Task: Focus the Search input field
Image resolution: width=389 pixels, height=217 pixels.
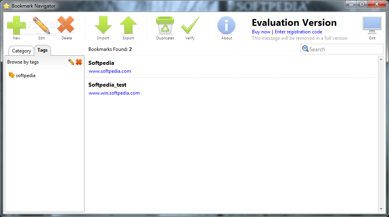Action: point(342,49)
